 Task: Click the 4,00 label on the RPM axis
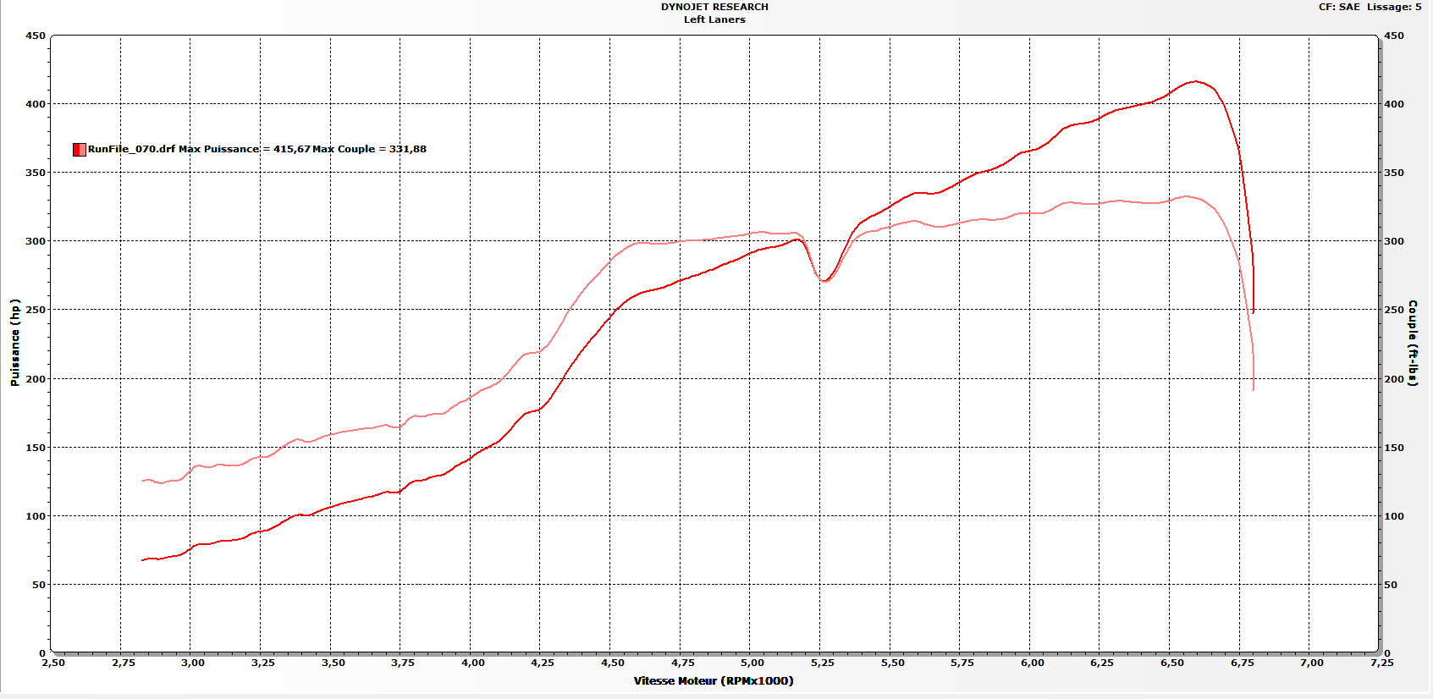pos(473,663)
